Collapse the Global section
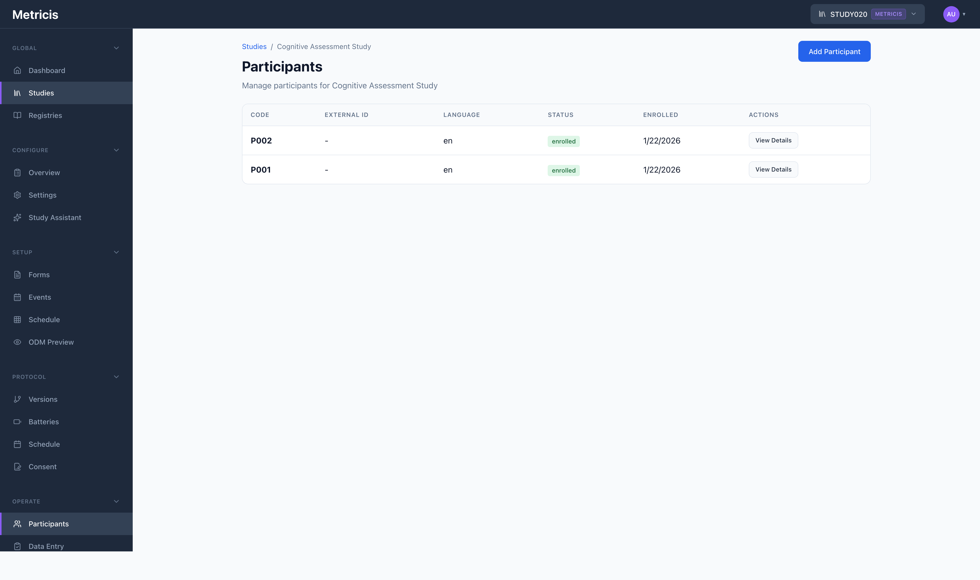 tap(116, 48)
